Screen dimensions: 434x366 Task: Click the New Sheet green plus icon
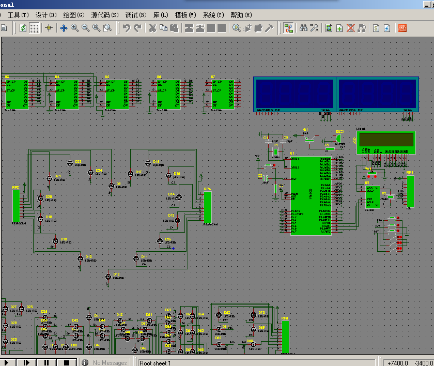click(339, 28)
